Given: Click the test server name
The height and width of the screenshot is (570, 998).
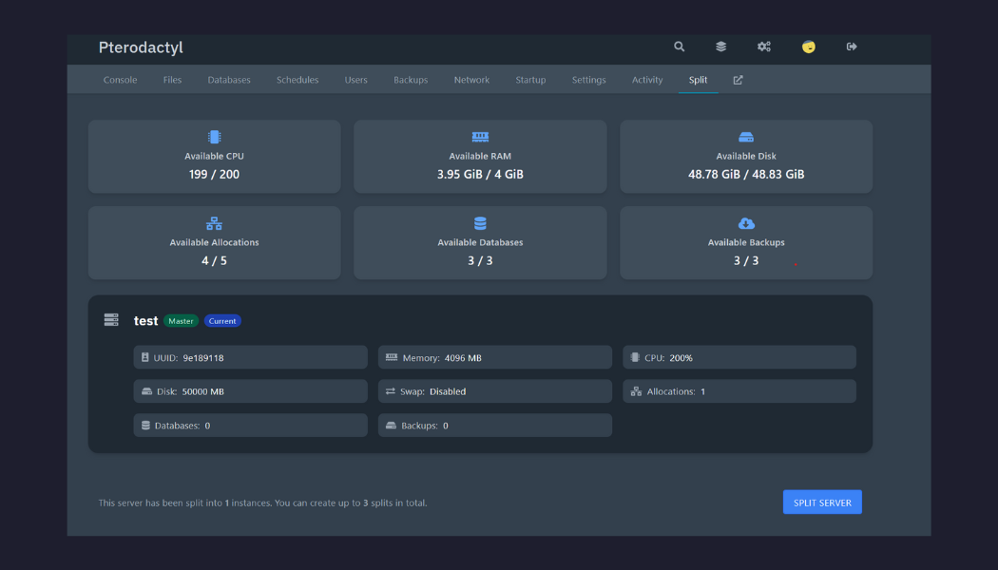Looking at the screenshot, I should [x=145, y=321].
